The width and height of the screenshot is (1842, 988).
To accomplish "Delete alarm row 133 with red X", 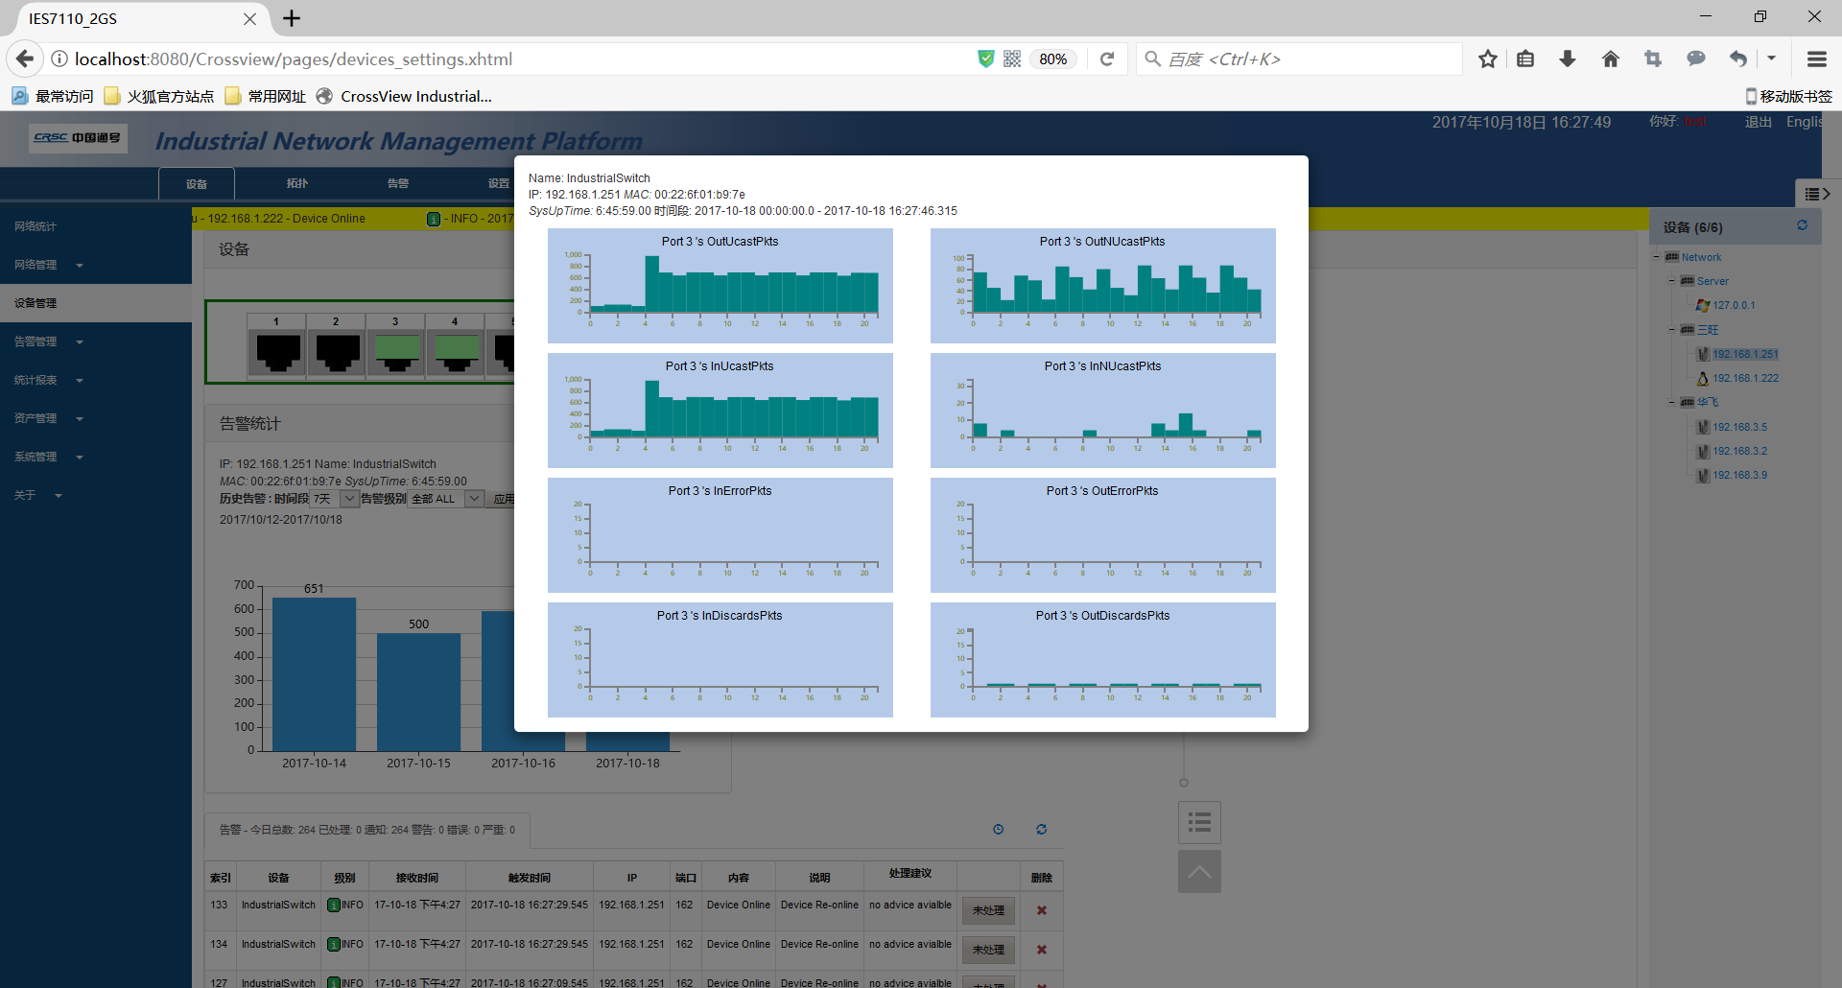I will click(1041, 910).
